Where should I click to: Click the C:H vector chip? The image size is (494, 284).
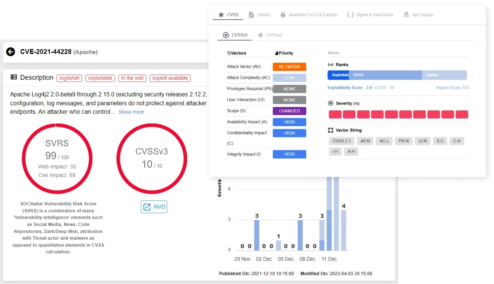coord(457,141)
